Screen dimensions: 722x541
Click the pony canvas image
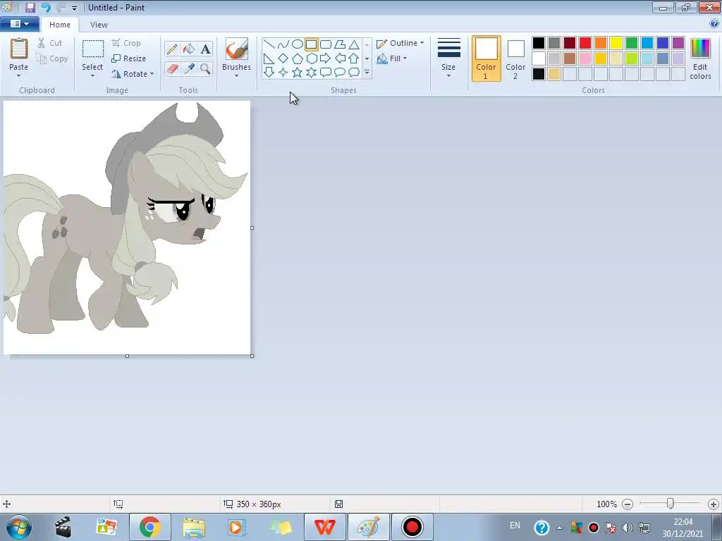coord(127,228)
